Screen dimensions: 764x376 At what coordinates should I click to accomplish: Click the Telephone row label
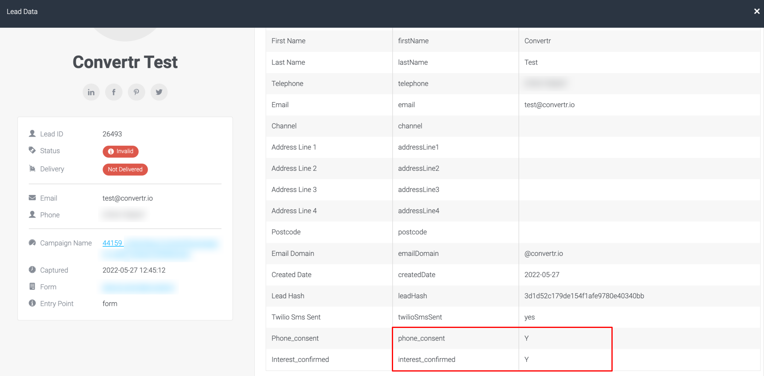(287, 84)
